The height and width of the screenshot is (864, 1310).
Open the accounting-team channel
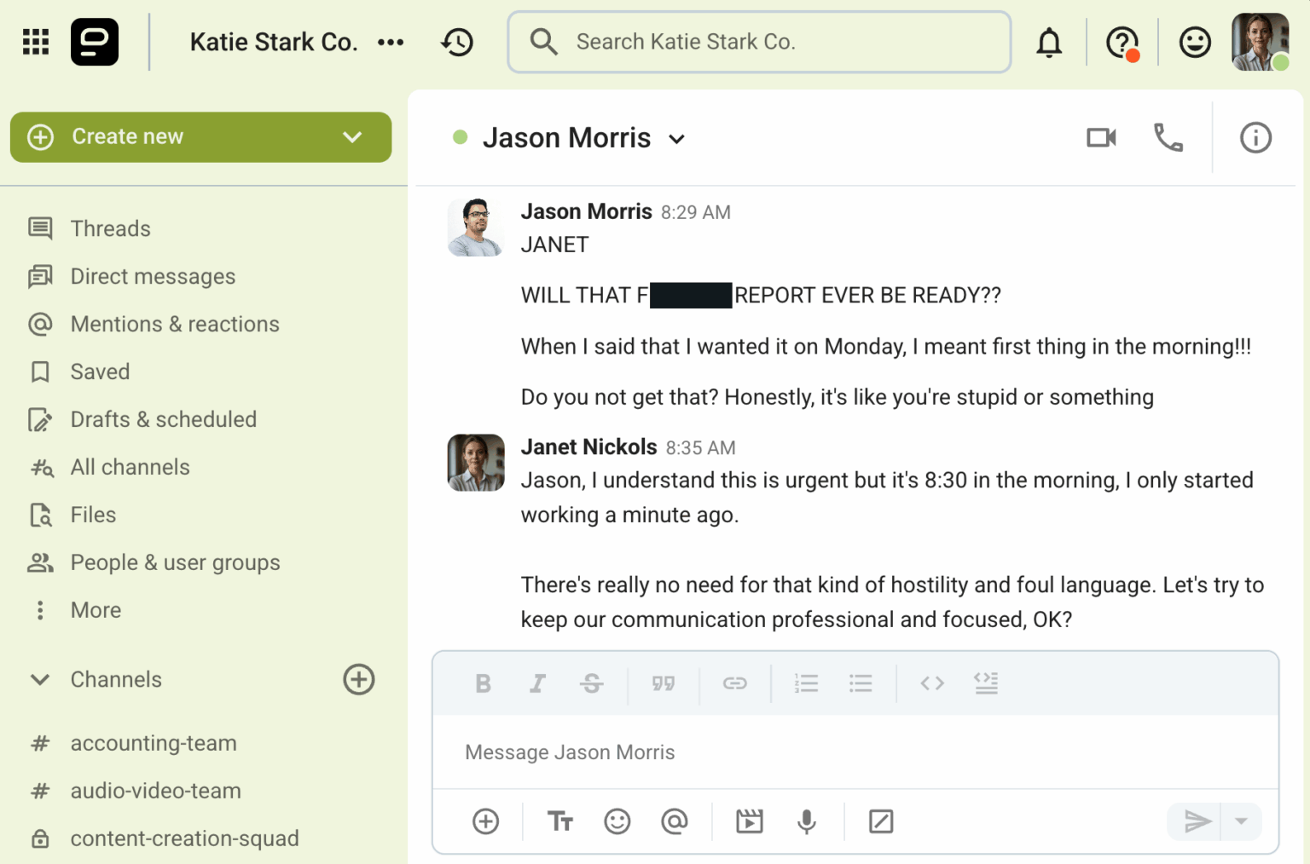(x=154, y=742)
